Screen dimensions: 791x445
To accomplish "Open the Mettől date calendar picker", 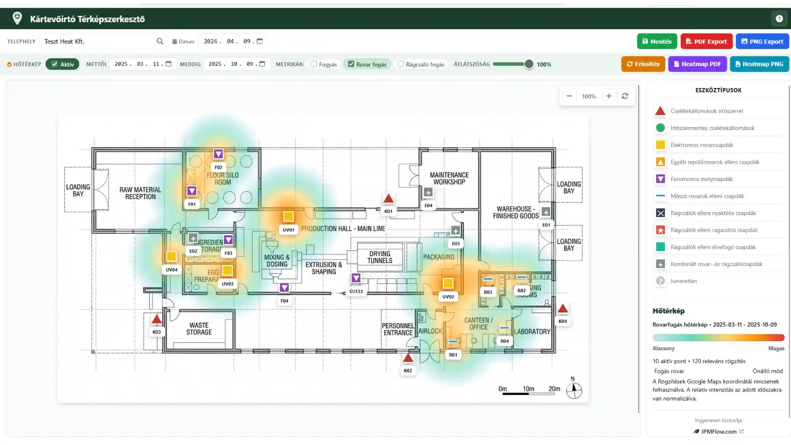I will coord(169,64).
